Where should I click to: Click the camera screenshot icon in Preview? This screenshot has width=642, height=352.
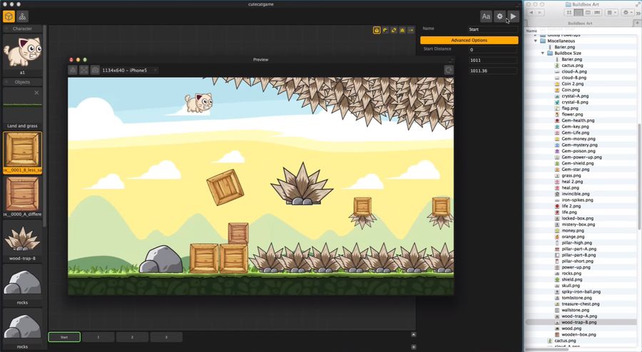pos(95,70)
